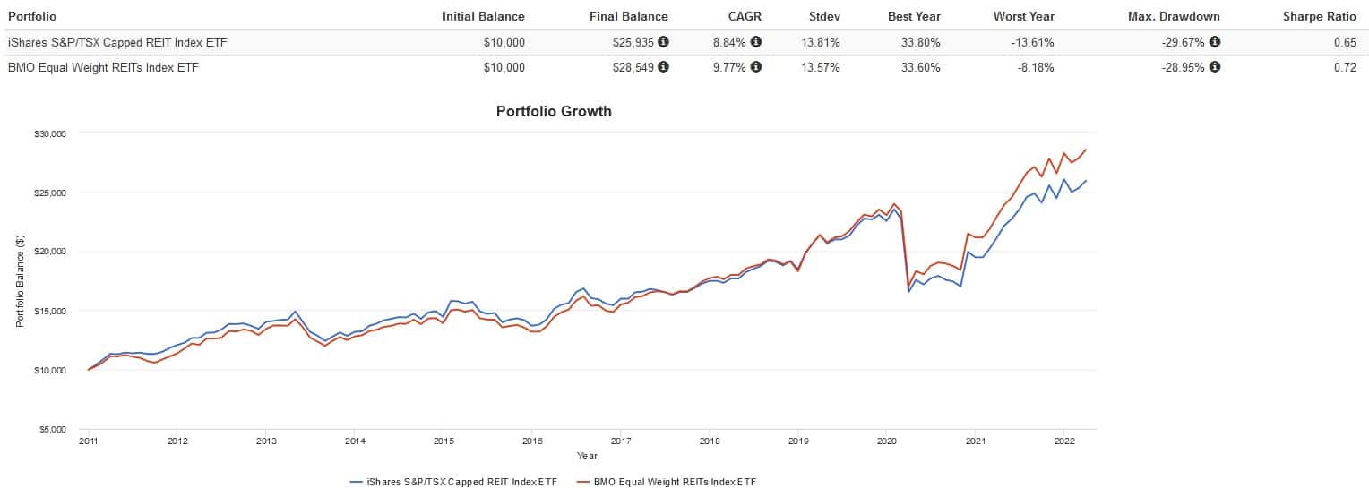Click info icon beside $25,935 final balance
The width and height of the screenshot is (1369, 497).
coord(664,42)
